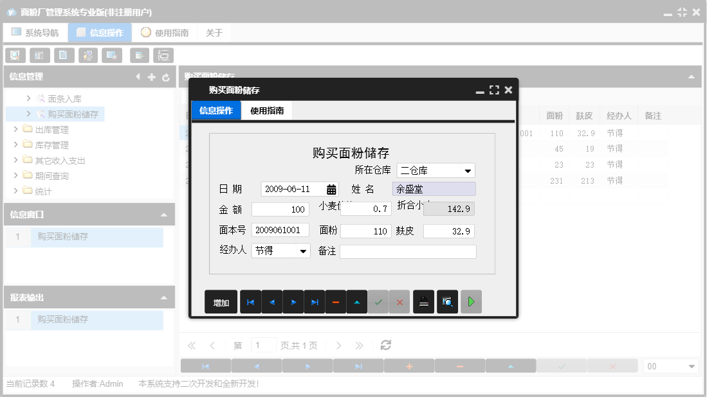Run the record action with green arrow icon
The height and width of the screenshot is (397, 707).
(471, 301)
